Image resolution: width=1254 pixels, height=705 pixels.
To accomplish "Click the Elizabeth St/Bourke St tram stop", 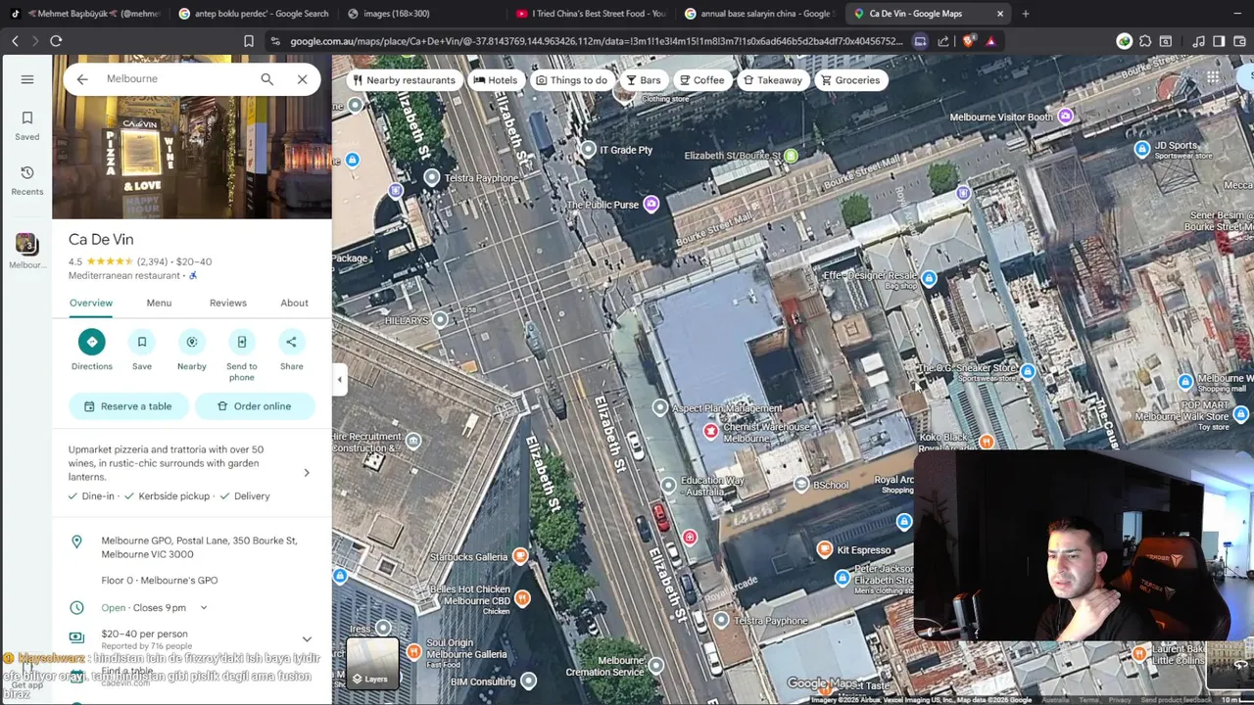I will point(791,156).
